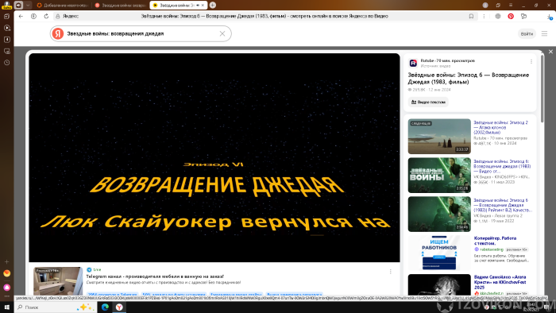This screenshot has height=313, width=556.
Task: Click the main video player
Action: pyautogui.click(x=214, y=158)
